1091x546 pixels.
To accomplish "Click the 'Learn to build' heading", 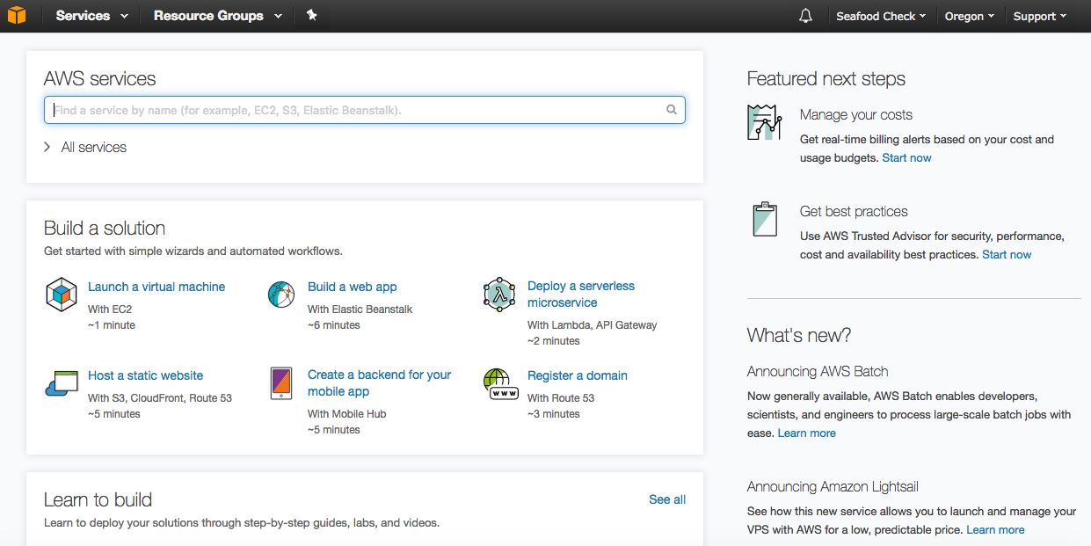I will tap(98, 499).
